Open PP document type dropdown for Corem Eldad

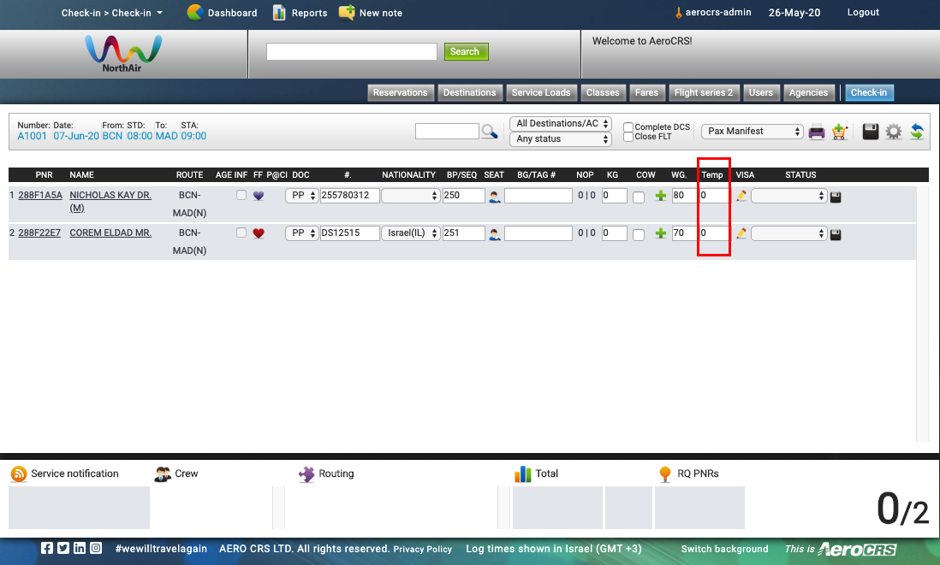click(x=301, y=233)
